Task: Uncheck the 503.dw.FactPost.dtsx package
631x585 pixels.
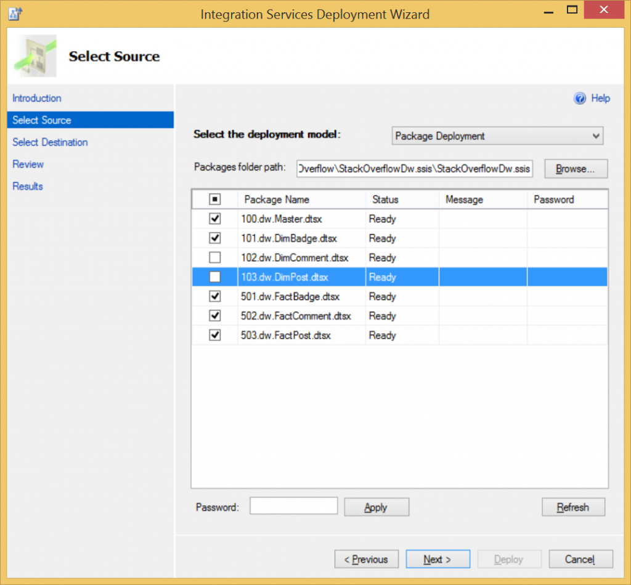Action: coord(214,335)
